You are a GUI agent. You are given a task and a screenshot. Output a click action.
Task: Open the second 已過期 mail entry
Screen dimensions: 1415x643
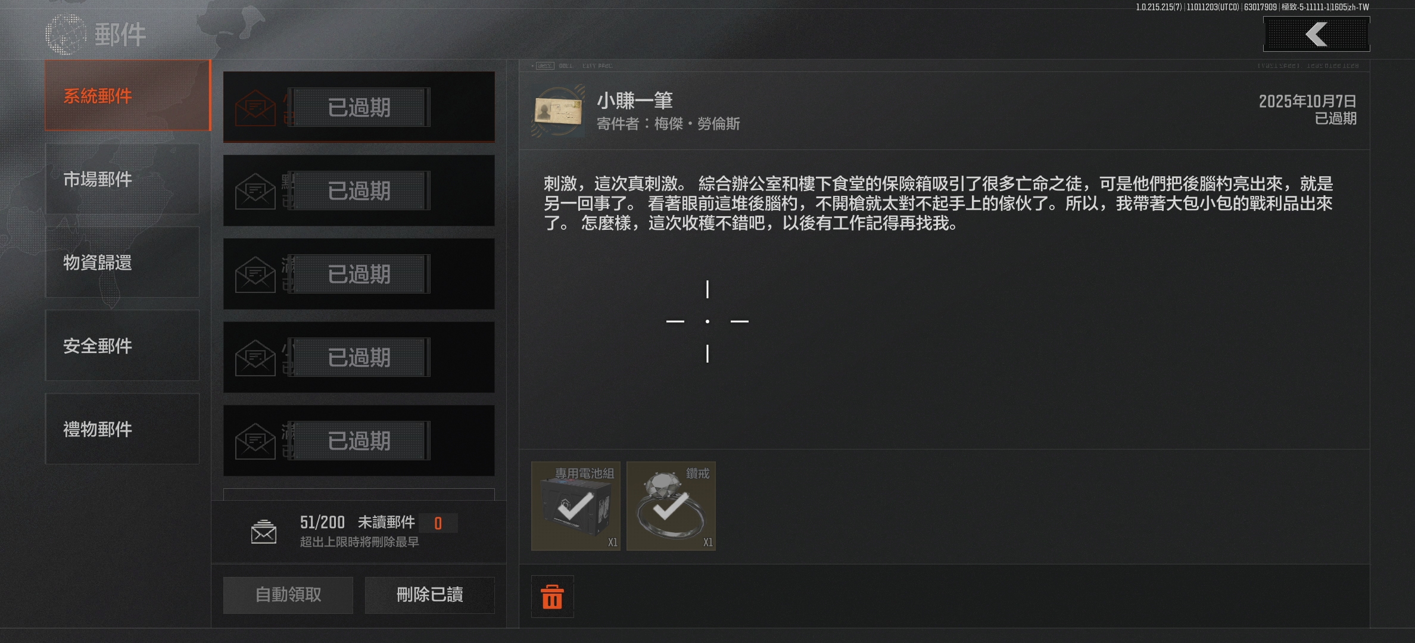point(359,191)
